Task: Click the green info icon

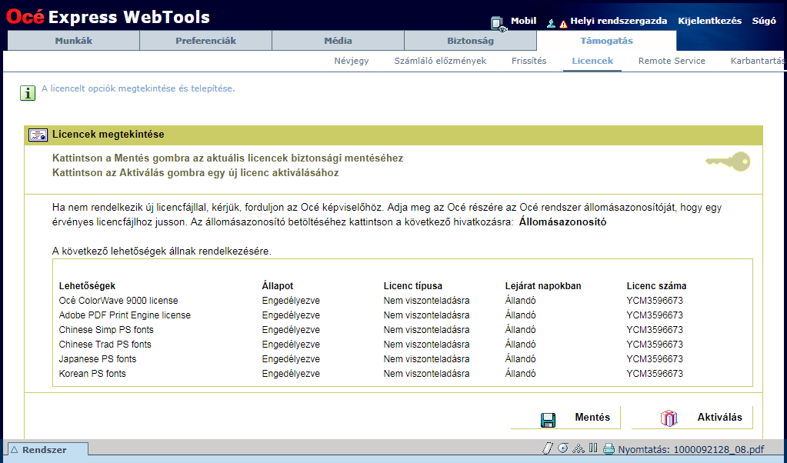Action: 28,93
